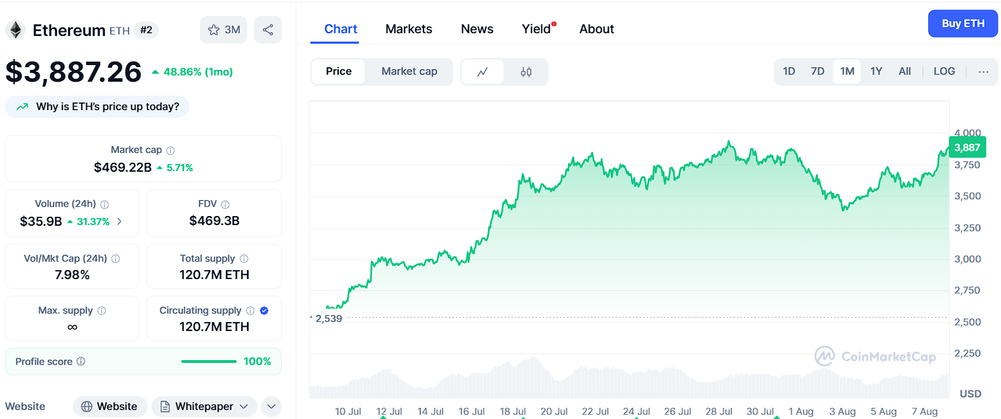
Task: Open the Chart tab
Action: [341, 29]
